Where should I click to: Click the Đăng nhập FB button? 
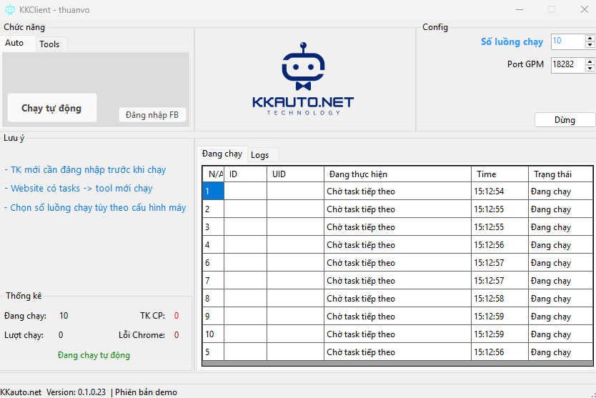pyautogui.click(x=152, y=115)
